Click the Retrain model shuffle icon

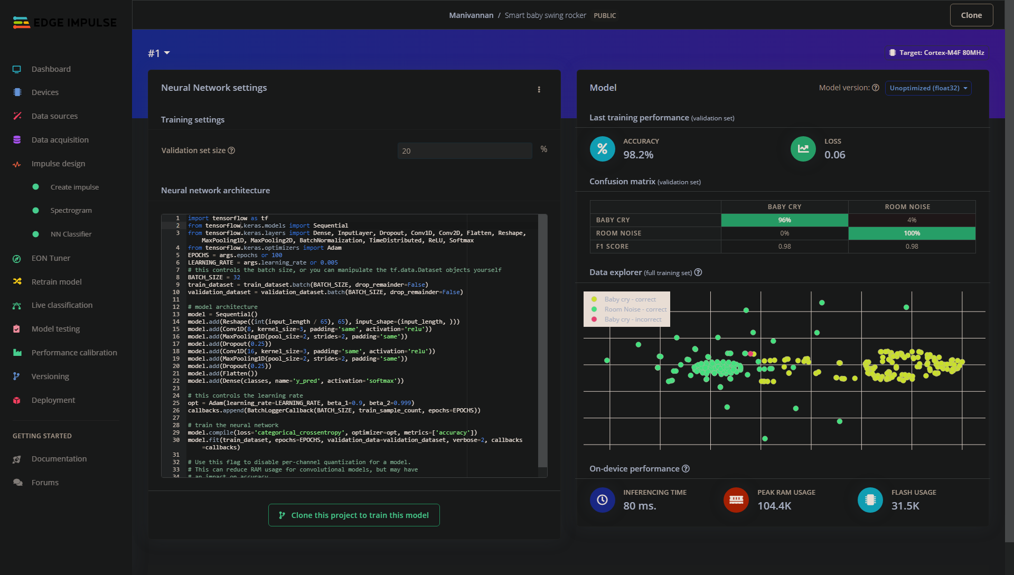tap(17, 282)
